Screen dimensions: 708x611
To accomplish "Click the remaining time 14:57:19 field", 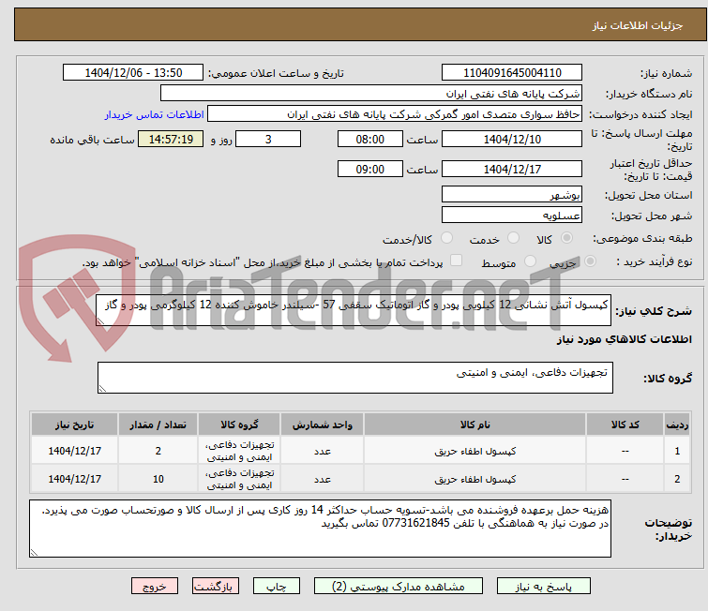I will pos(171,139).
